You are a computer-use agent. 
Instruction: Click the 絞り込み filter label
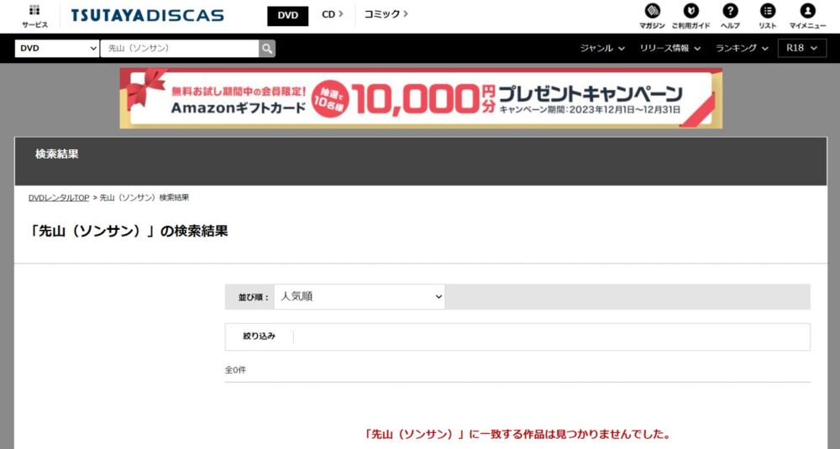259,336
